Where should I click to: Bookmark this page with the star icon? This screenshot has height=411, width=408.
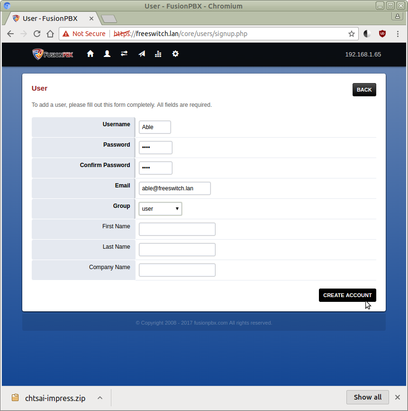352,34
